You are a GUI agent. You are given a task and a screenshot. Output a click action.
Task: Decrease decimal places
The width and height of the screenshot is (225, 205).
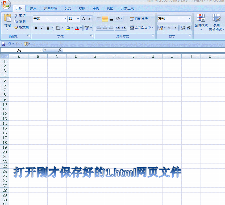pos(189,28)
